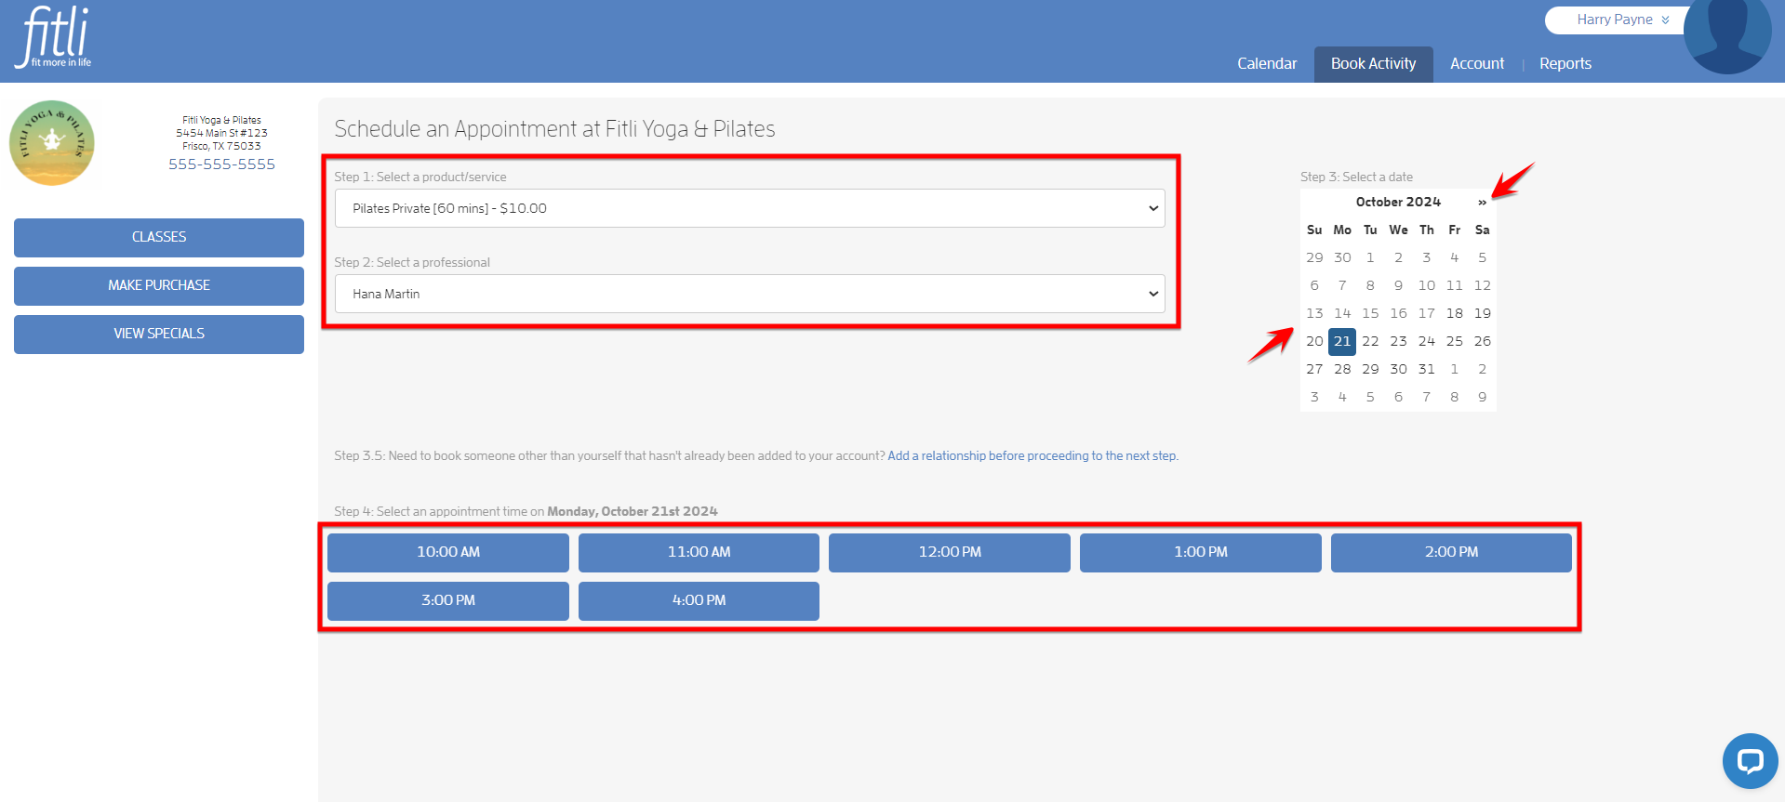Open the Reports tab
The height and width of the screenshot is (802, 1785).
(1565, 63)
